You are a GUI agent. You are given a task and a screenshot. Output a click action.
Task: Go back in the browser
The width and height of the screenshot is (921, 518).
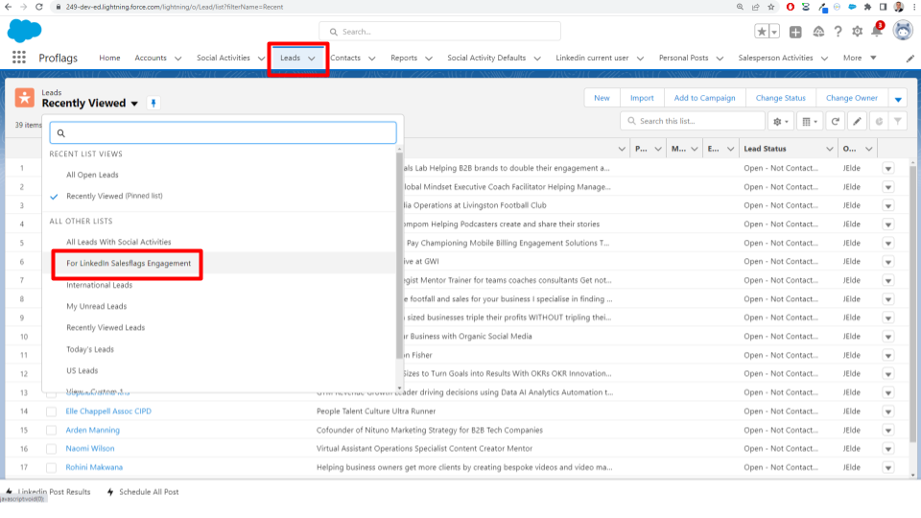(9, 7)
